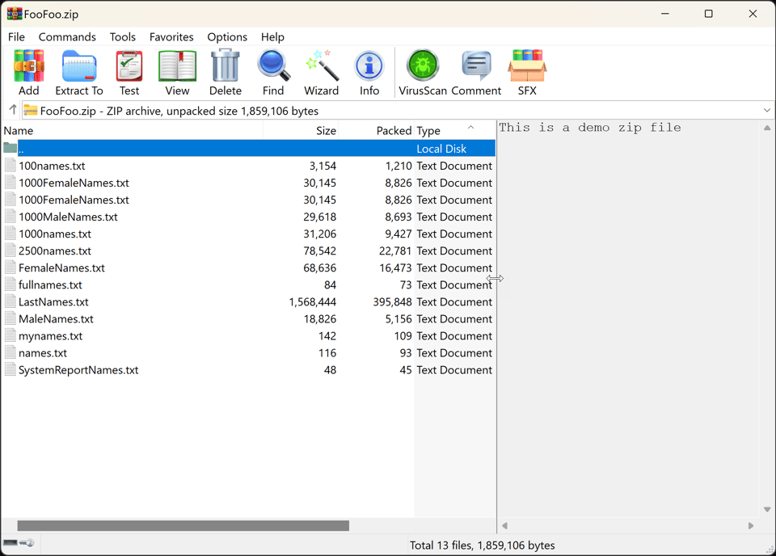
Task: Open the File menu
Action: 16,37
